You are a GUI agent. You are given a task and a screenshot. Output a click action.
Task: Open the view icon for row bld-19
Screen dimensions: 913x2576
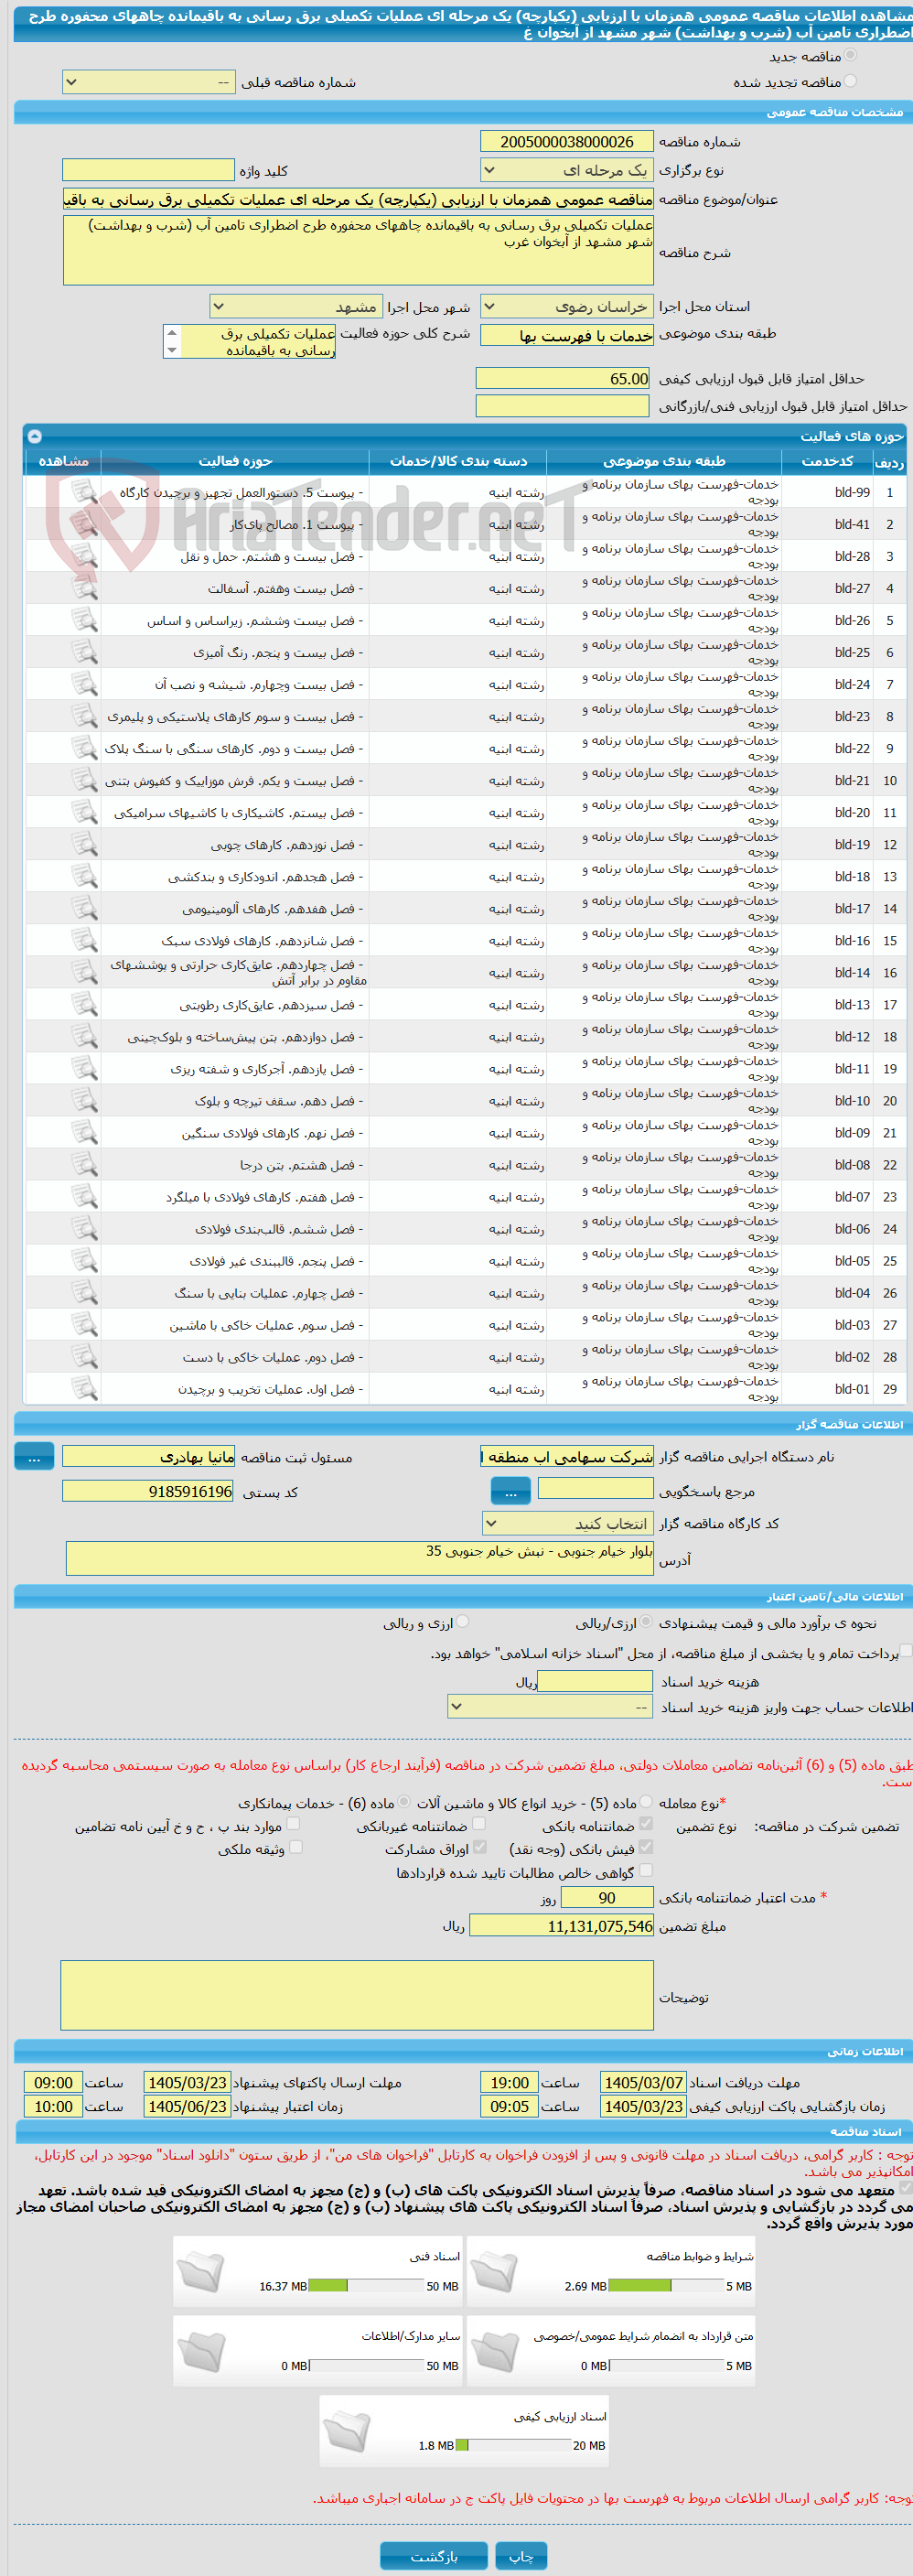[84, 844]
